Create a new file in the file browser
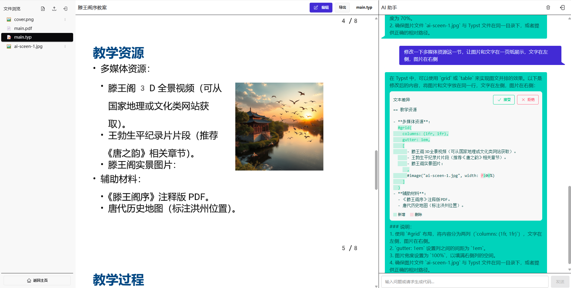Viewport: 571px width, 288px height. point(43,9)
